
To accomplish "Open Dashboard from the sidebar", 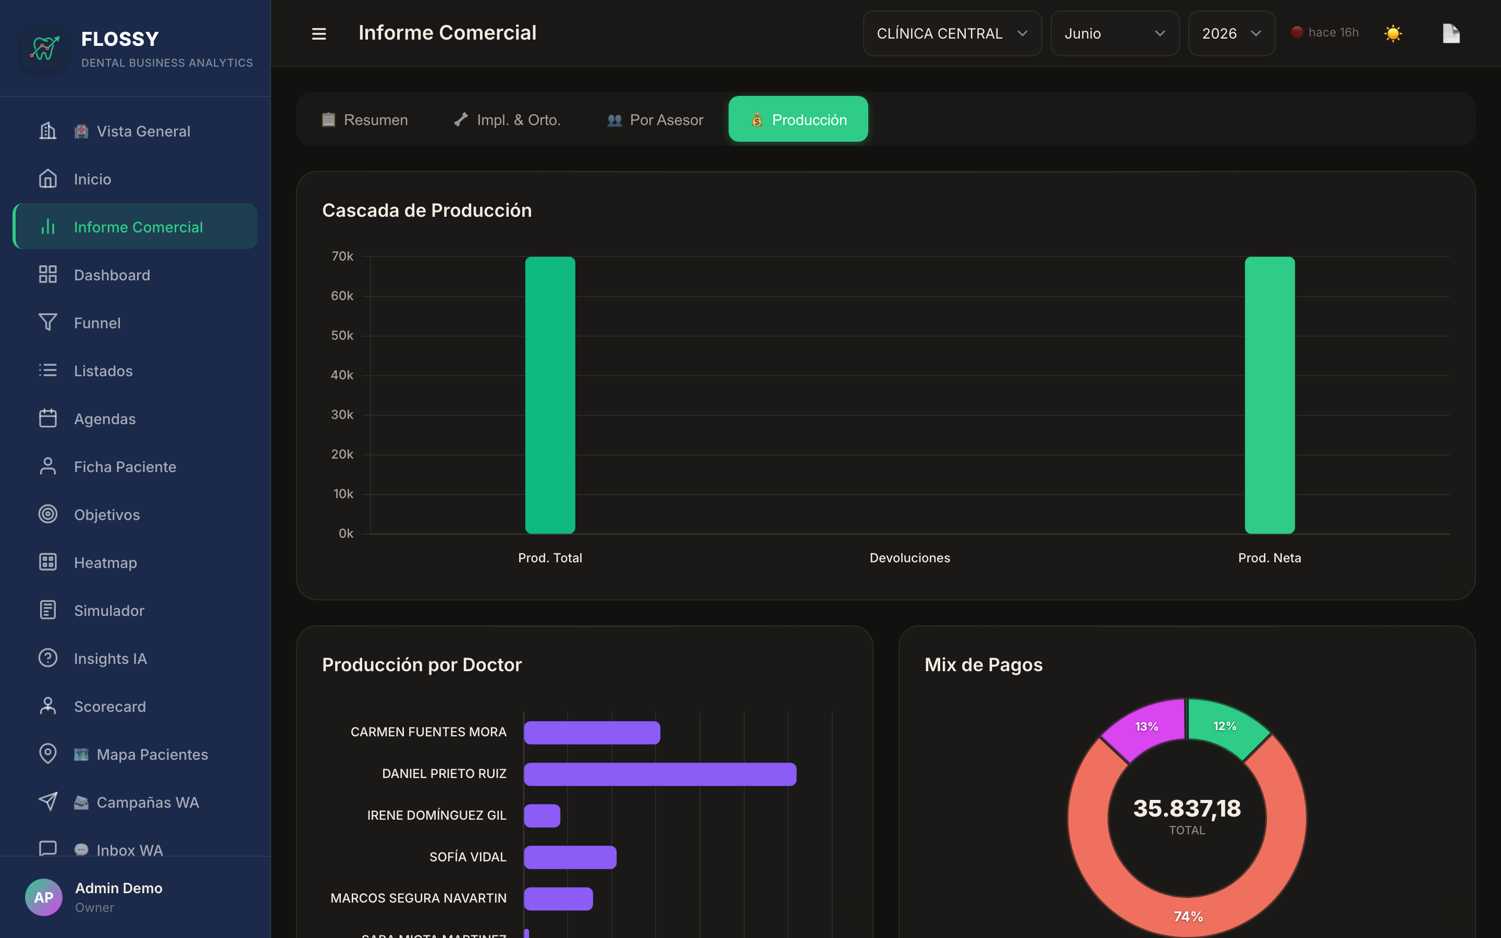I will (x=135, y=275).
